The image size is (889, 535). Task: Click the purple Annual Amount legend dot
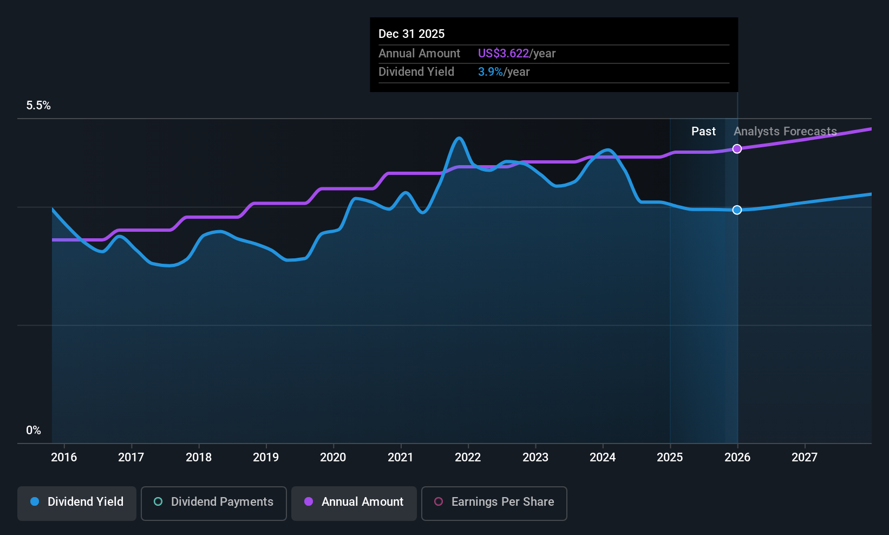click(309, 501)
